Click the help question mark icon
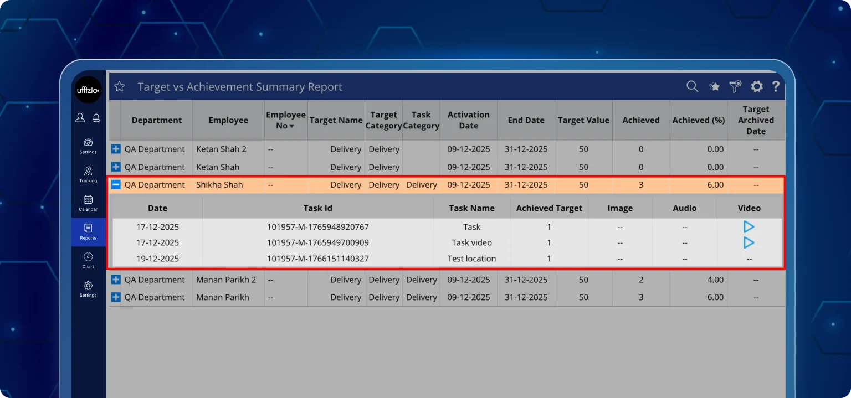 pyautogui.click(x=776, y=86)
